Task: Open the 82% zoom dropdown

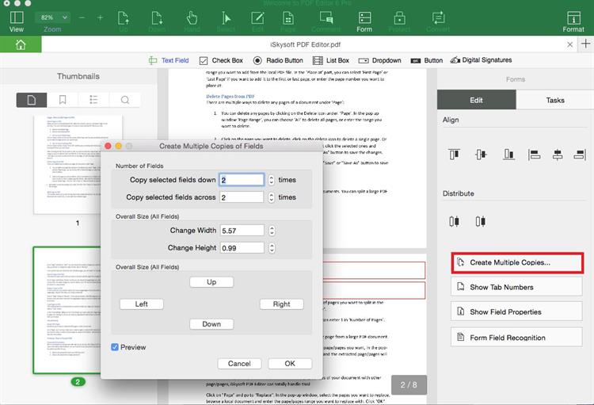Action: (x=52, y=17)
